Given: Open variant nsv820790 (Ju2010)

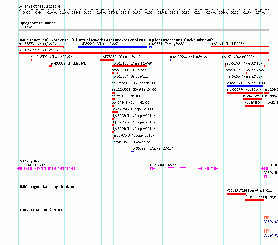Looking at the screenshot, I should 244,89.
